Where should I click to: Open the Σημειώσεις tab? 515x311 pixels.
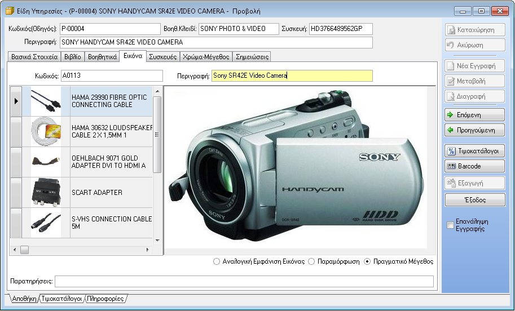tap(252, 57)
